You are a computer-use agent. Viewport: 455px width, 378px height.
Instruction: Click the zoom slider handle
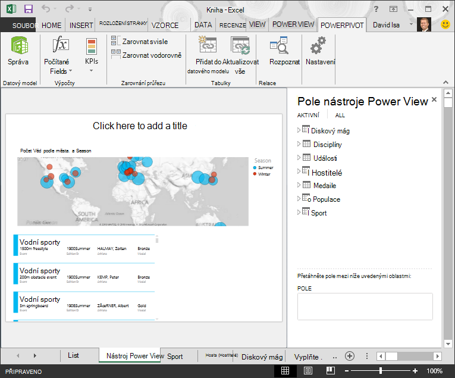(x=381, y=371)
